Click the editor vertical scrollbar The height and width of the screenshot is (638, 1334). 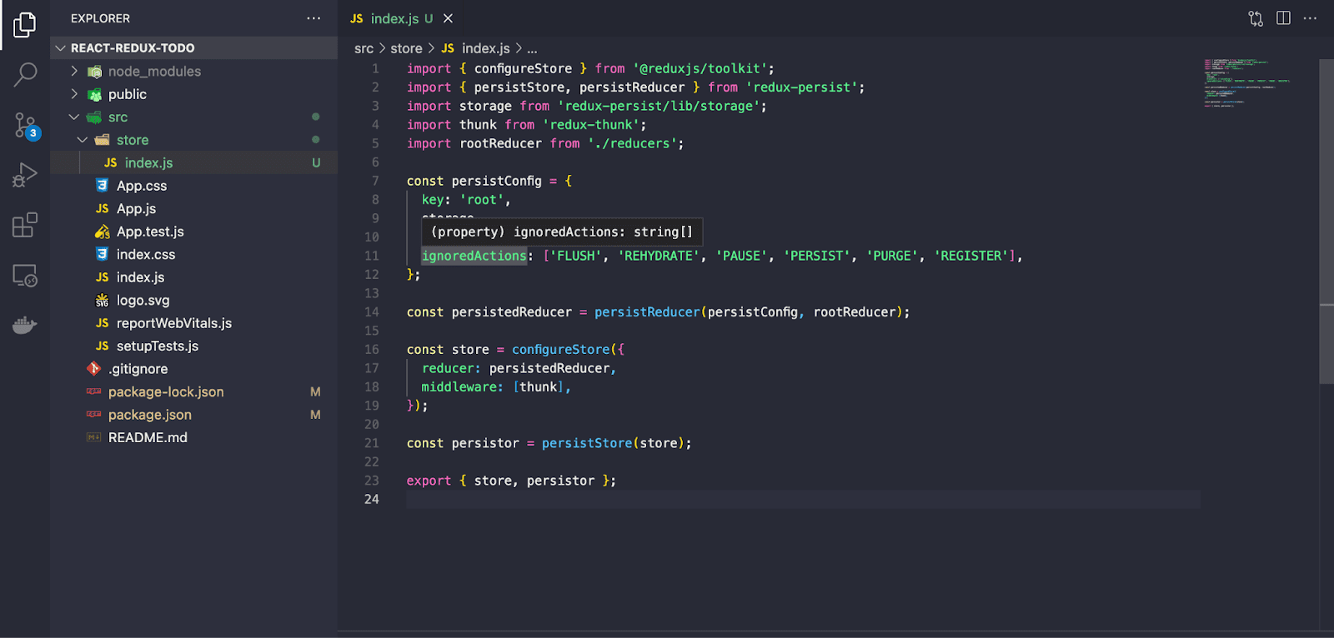[x=1326, y=222]
